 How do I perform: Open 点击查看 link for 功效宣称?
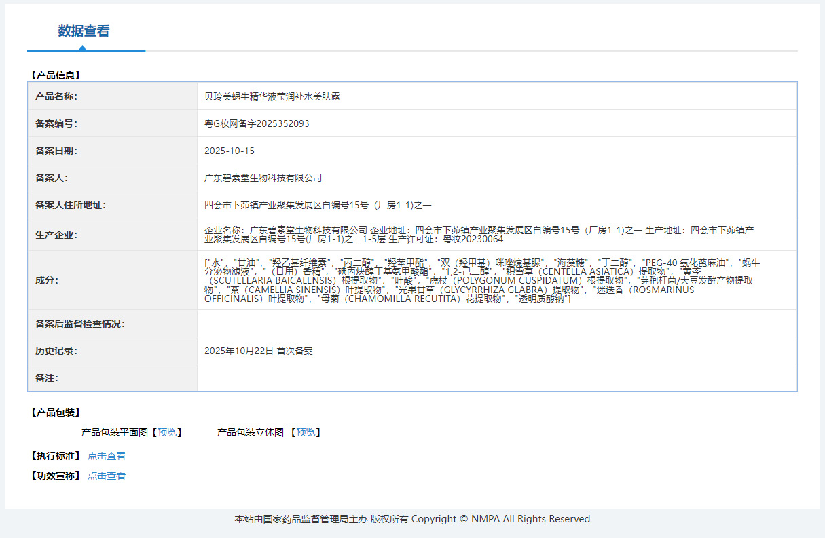[x=107, y=476]
